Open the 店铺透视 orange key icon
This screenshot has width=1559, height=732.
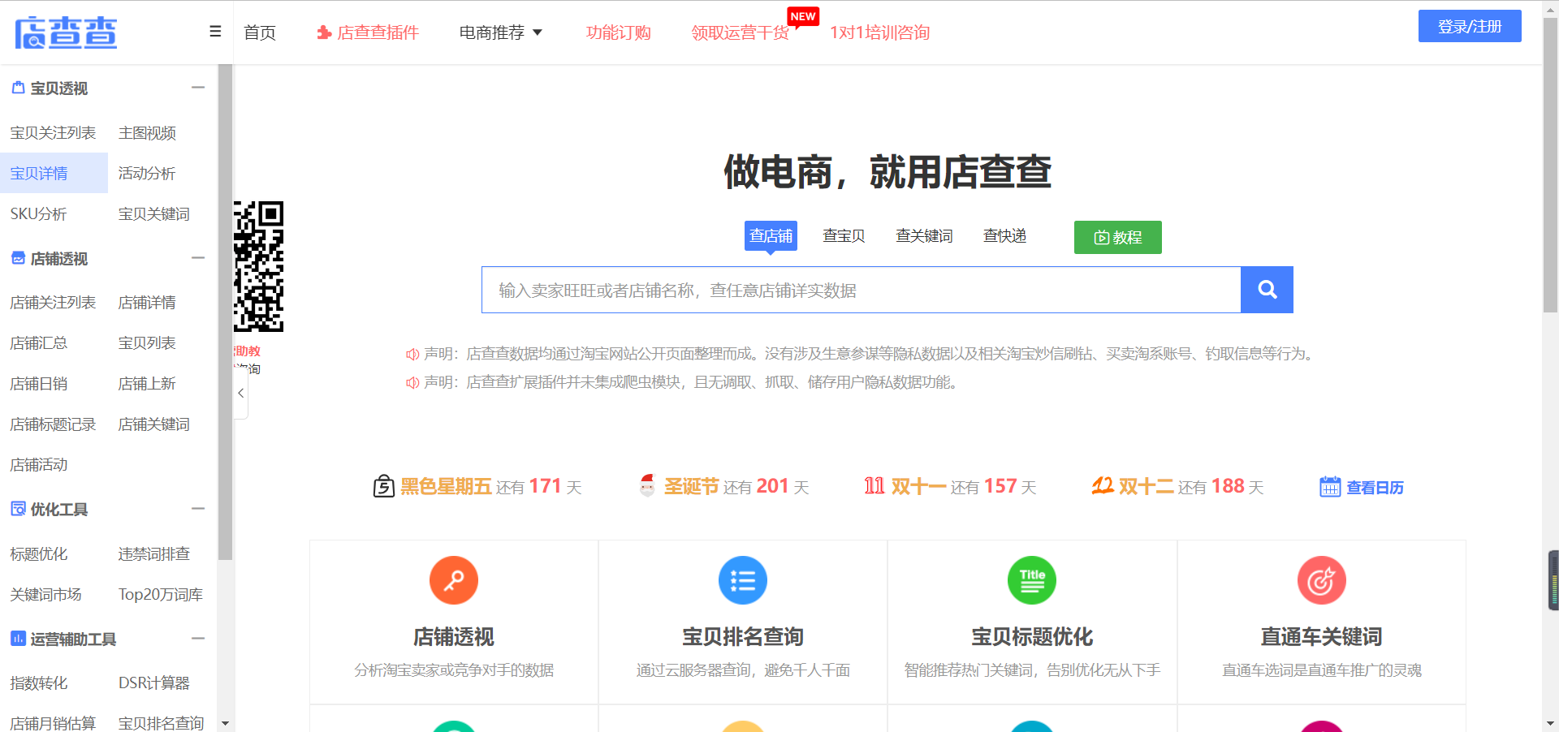[x=454, y=580]
